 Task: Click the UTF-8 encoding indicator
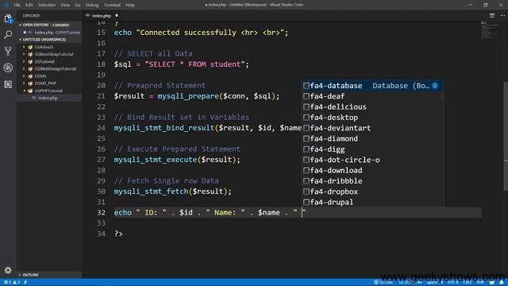coord(453,282)
